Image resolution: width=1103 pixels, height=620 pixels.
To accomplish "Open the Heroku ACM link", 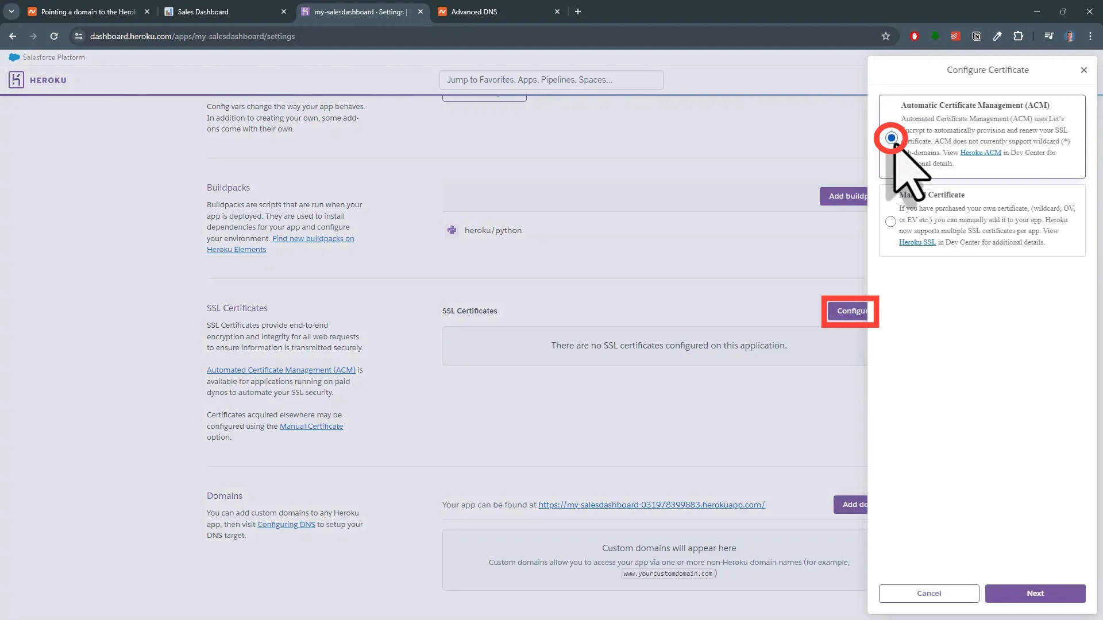I will click(980, 152).
